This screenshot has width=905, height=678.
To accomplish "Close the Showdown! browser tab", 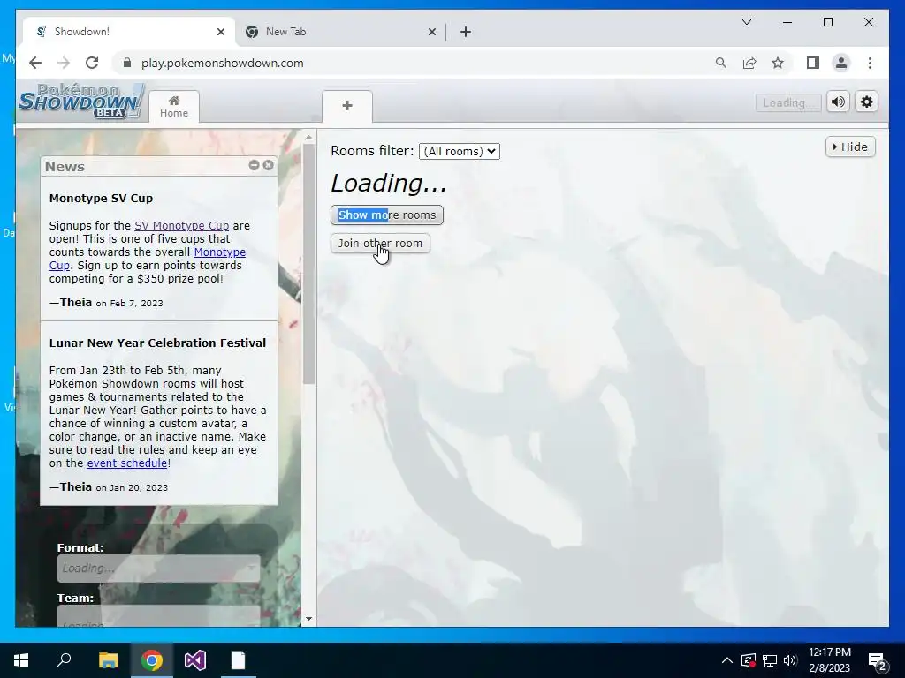I will click(x=220, y=32).
